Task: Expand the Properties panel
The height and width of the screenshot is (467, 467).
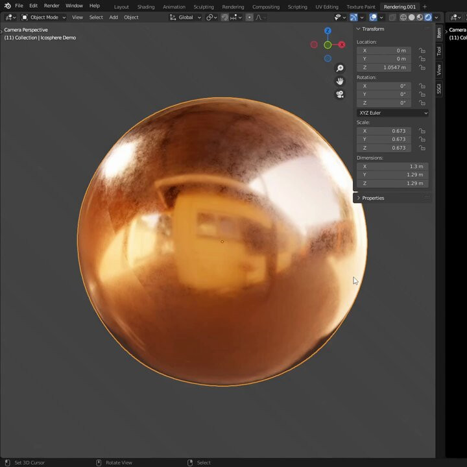Action: point(373,198)
